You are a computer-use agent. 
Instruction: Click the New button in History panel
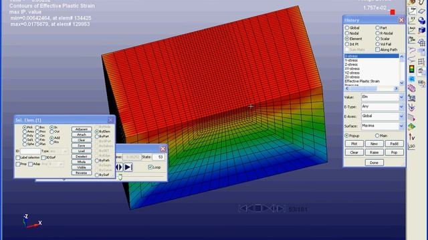(374, 144)
